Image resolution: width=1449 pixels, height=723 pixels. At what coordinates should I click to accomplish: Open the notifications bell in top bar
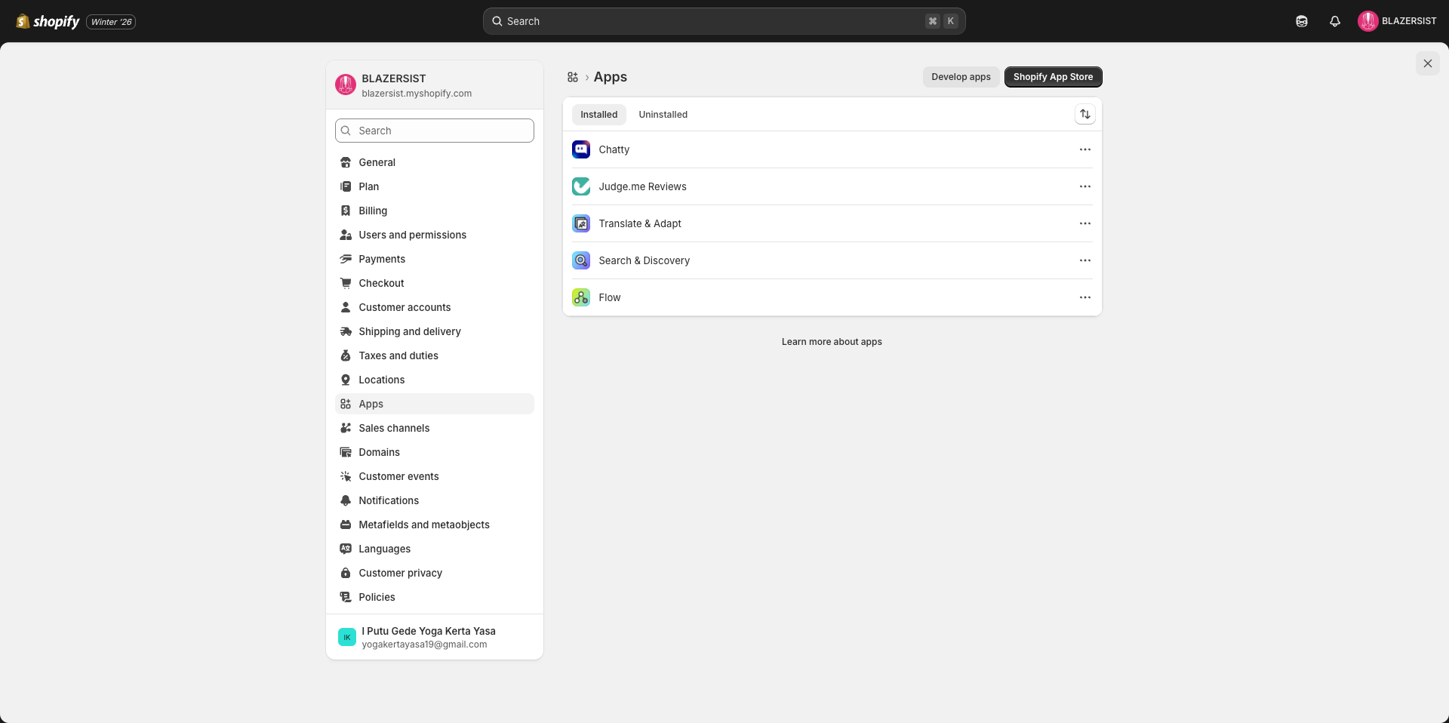(x=1334, y=21)
